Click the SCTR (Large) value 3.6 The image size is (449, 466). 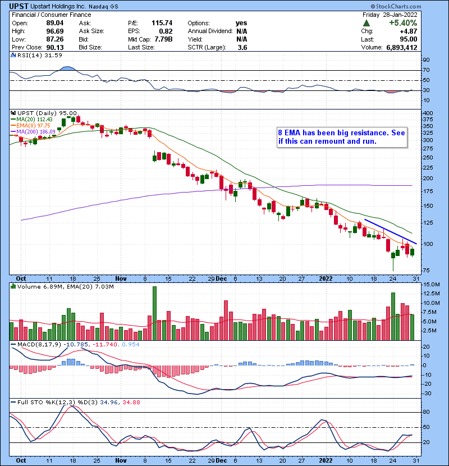(x=242, y=48)
